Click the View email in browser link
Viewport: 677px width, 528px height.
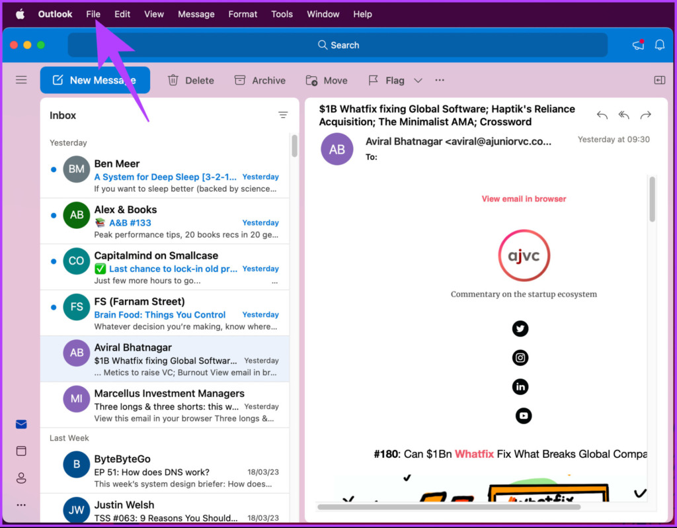pyautogui.click(x=524, y=198)
